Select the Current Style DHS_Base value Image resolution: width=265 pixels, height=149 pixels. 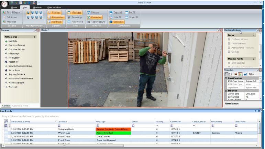coord(252,94)
